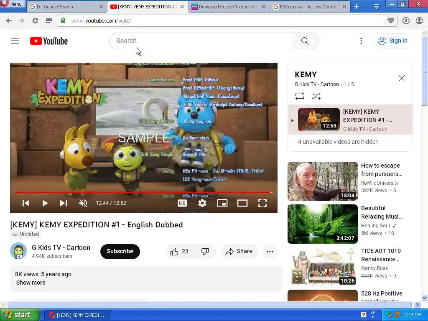Open the tab menu icon
This screenshot has height=321, width=428.
click(x=376, y=7)
